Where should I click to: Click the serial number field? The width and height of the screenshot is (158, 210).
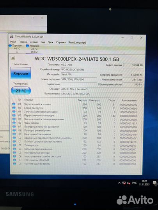tap(79, 70)
